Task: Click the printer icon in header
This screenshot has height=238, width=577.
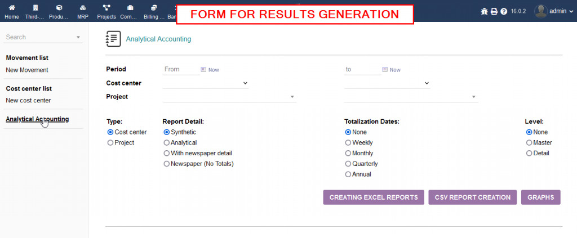Action: pyautogui.click(x=494, y=11)
